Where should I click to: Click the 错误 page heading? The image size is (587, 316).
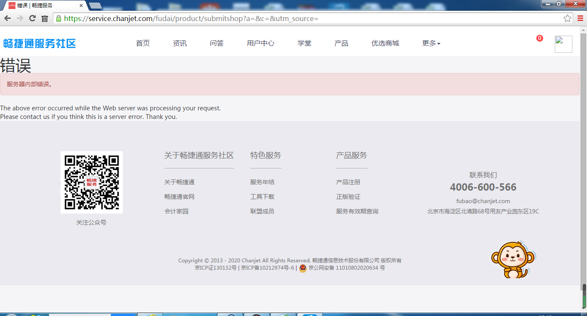coord(16,66)
